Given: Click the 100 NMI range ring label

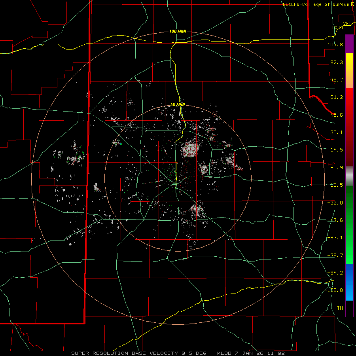Looking at the screenshot, I should 178,31.
